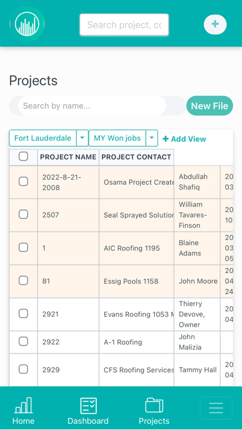Focus the Search by name field

coord(92,106)
